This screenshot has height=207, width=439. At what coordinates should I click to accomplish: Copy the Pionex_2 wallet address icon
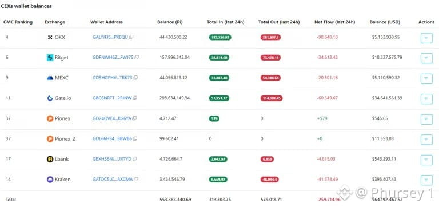135,138
